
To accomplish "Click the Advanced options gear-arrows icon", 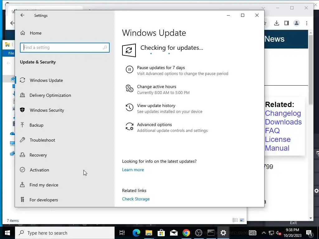I will click(129, 126).
